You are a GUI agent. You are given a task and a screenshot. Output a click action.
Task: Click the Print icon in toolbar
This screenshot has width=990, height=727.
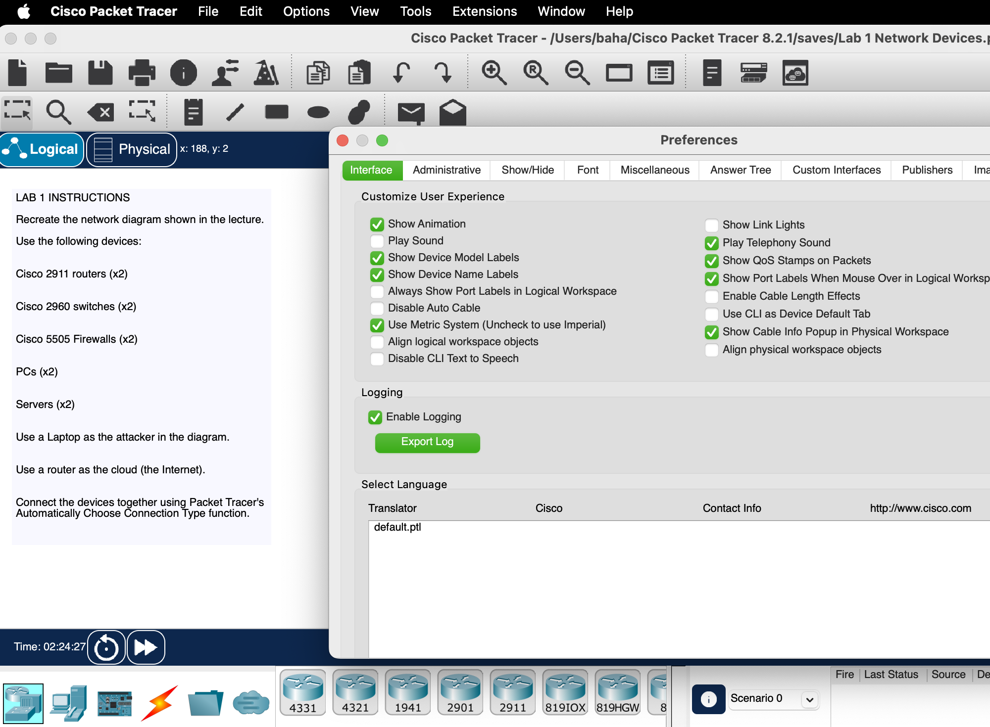tap(142, 73)
